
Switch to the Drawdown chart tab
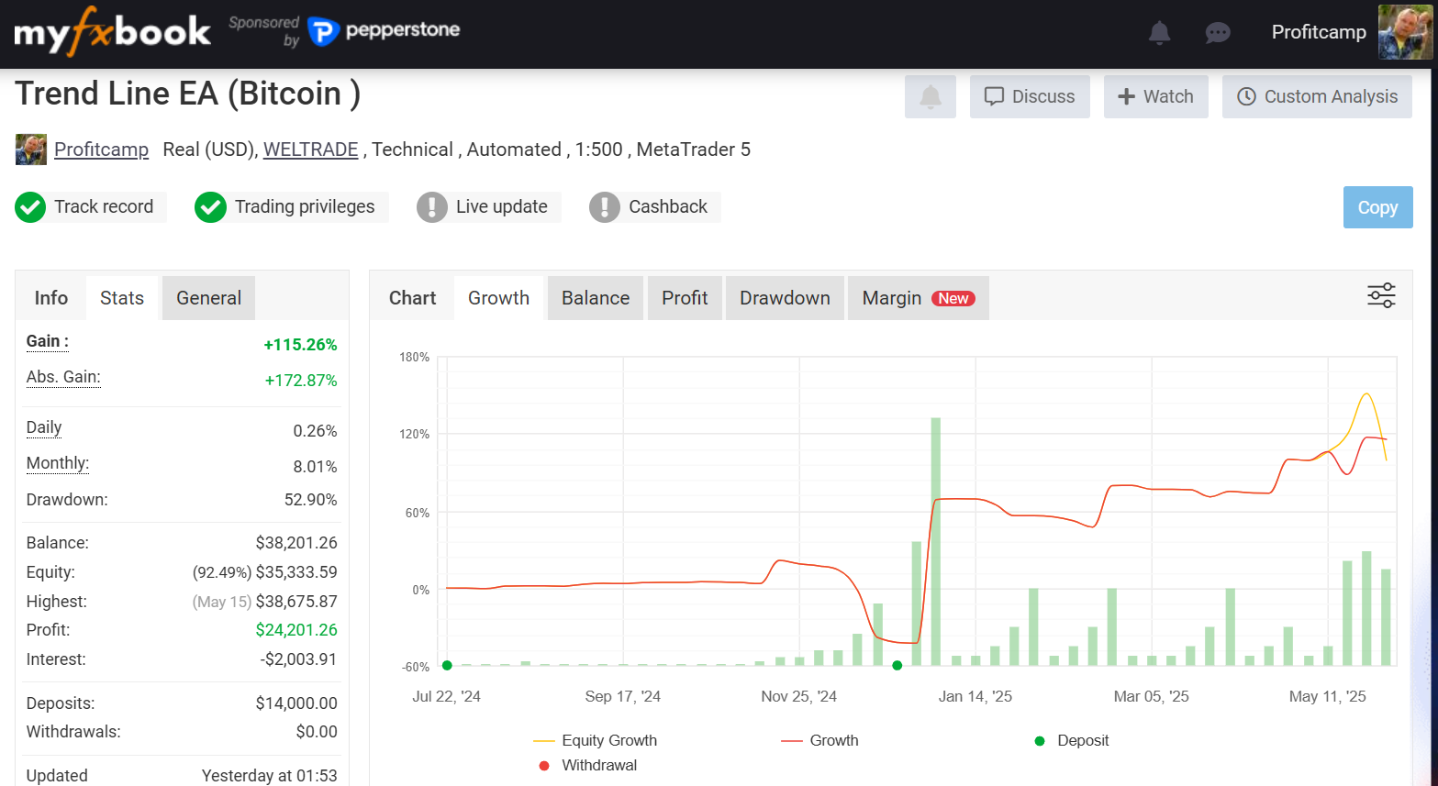pyautogui.click(x=784, y=298)
